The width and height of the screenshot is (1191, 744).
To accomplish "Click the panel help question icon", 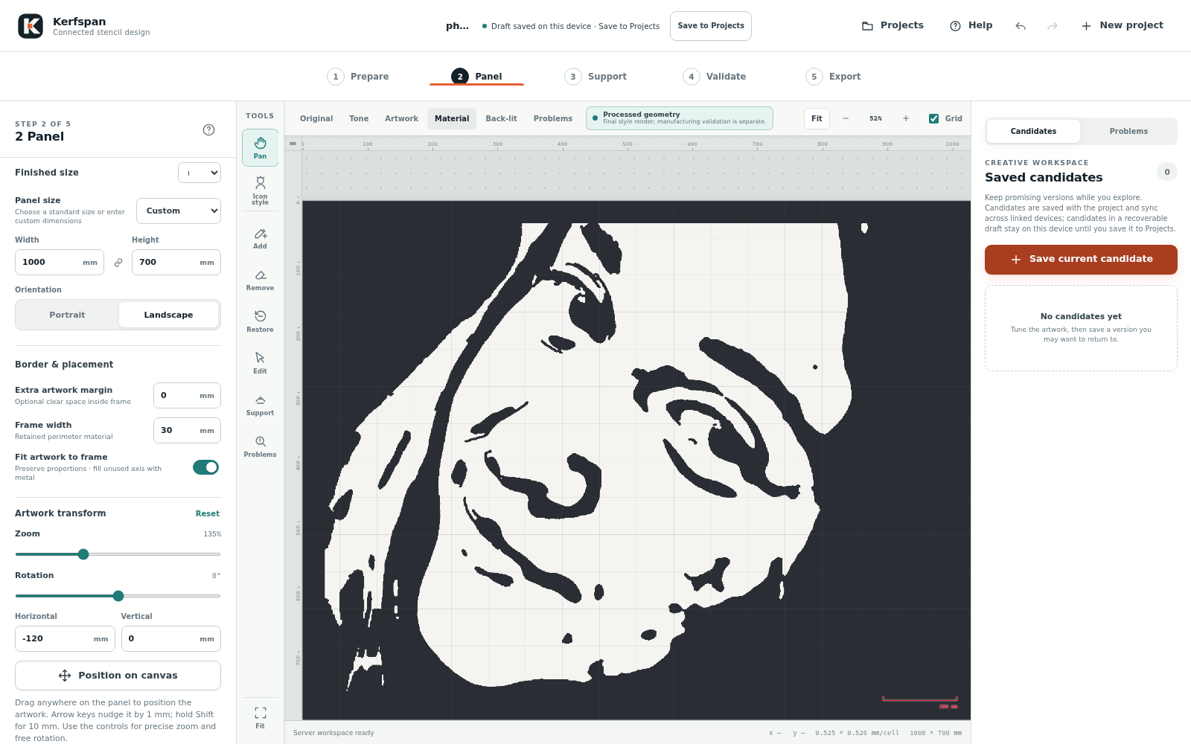I will point(209,129).
